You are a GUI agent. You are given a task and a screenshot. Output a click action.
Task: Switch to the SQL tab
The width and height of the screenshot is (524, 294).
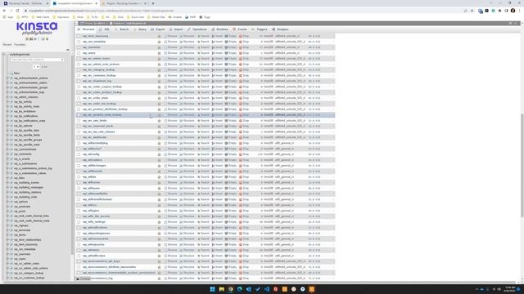coord(105,29)
